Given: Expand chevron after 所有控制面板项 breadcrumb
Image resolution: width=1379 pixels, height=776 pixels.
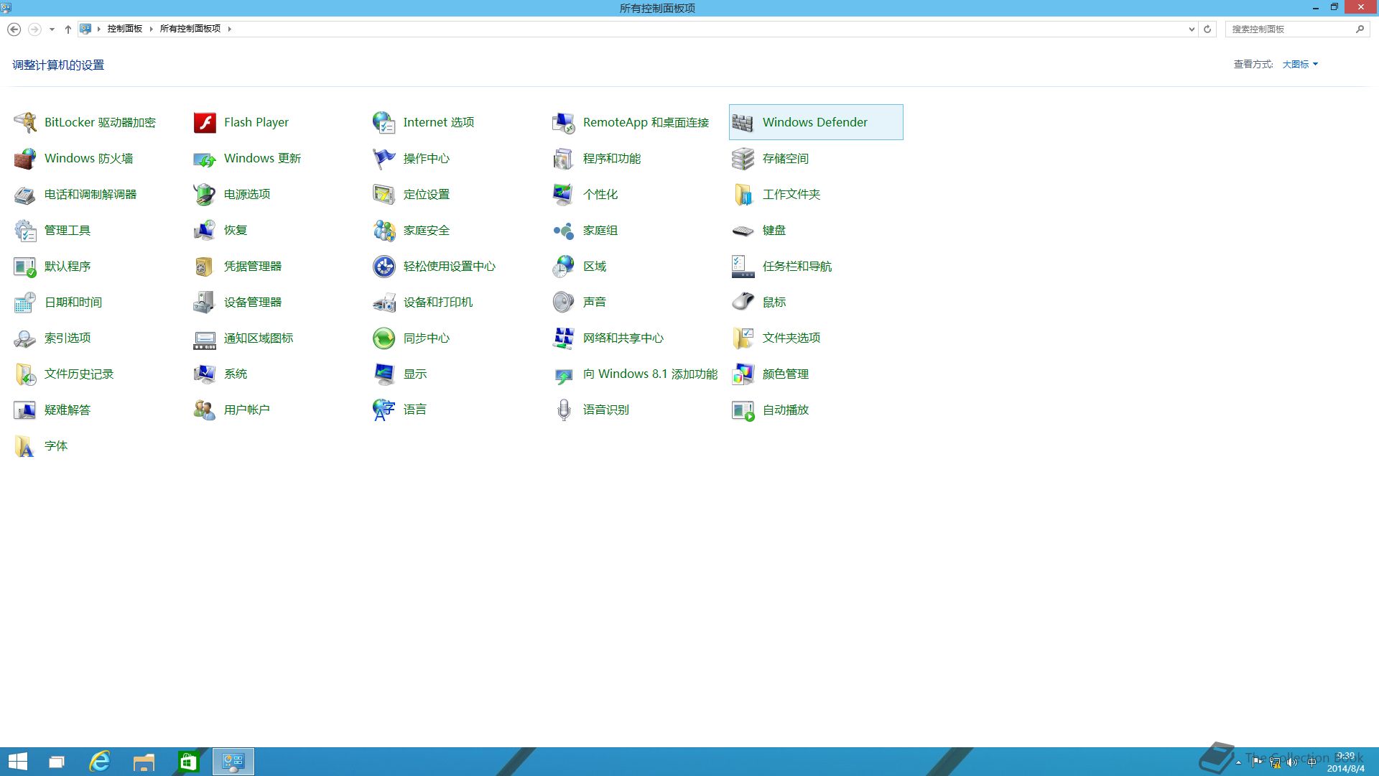Looking at the screenshot, I should click(x=230, y=29).
